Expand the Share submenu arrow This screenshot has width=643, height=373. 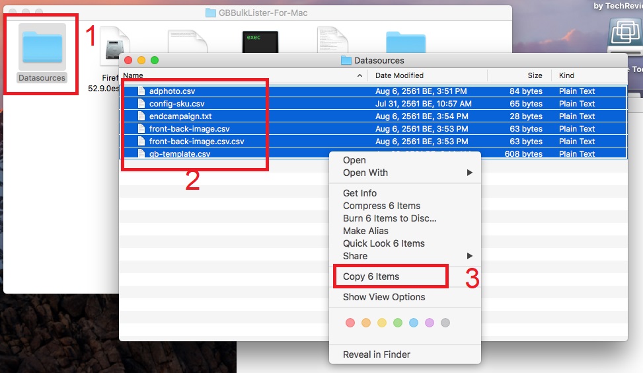[x=469, y=256]
